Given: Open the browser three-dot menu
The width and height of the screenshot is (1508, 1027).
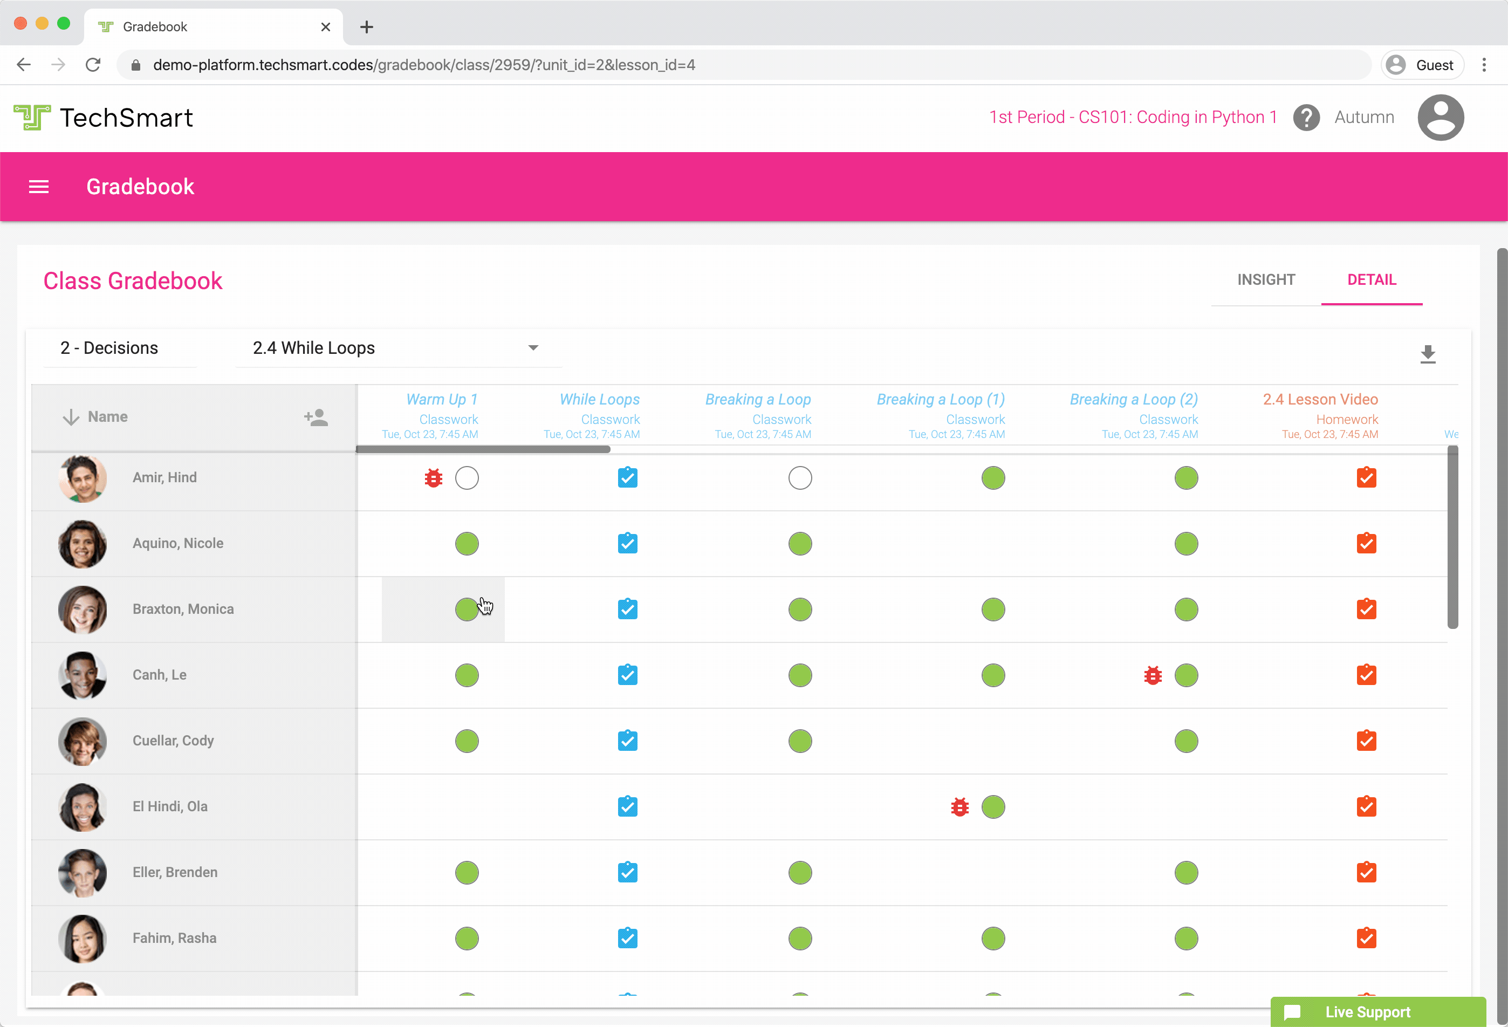Looking at the screenshot, I should pyautogui.click(x=1484, y=65).
